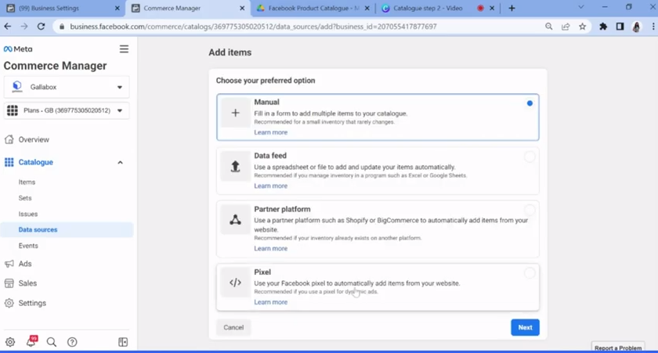This screenshot has height=353, width=658.
Task: Open the bottom-left gear settings icon
Action: (10, 342)
